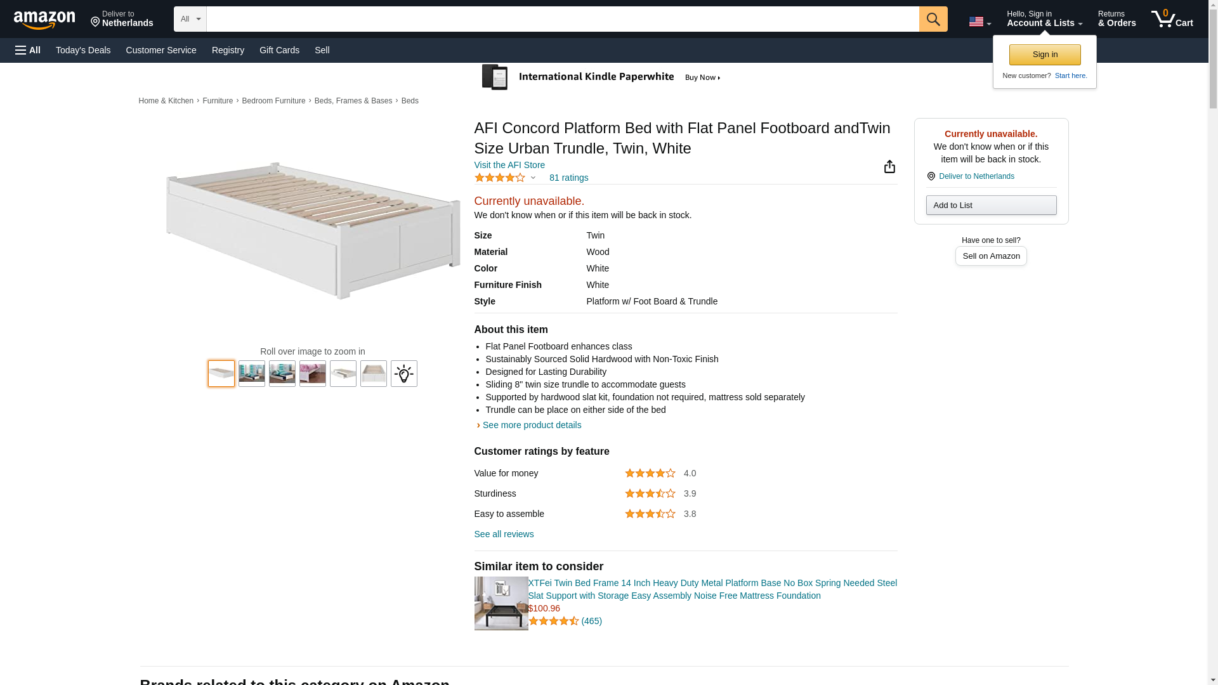Click the share icon

tap(889, 167)
